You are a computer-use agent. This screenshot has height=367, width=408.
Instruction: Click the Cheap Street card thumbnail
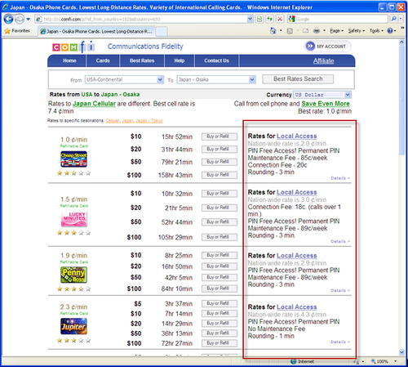click(73, 159)
